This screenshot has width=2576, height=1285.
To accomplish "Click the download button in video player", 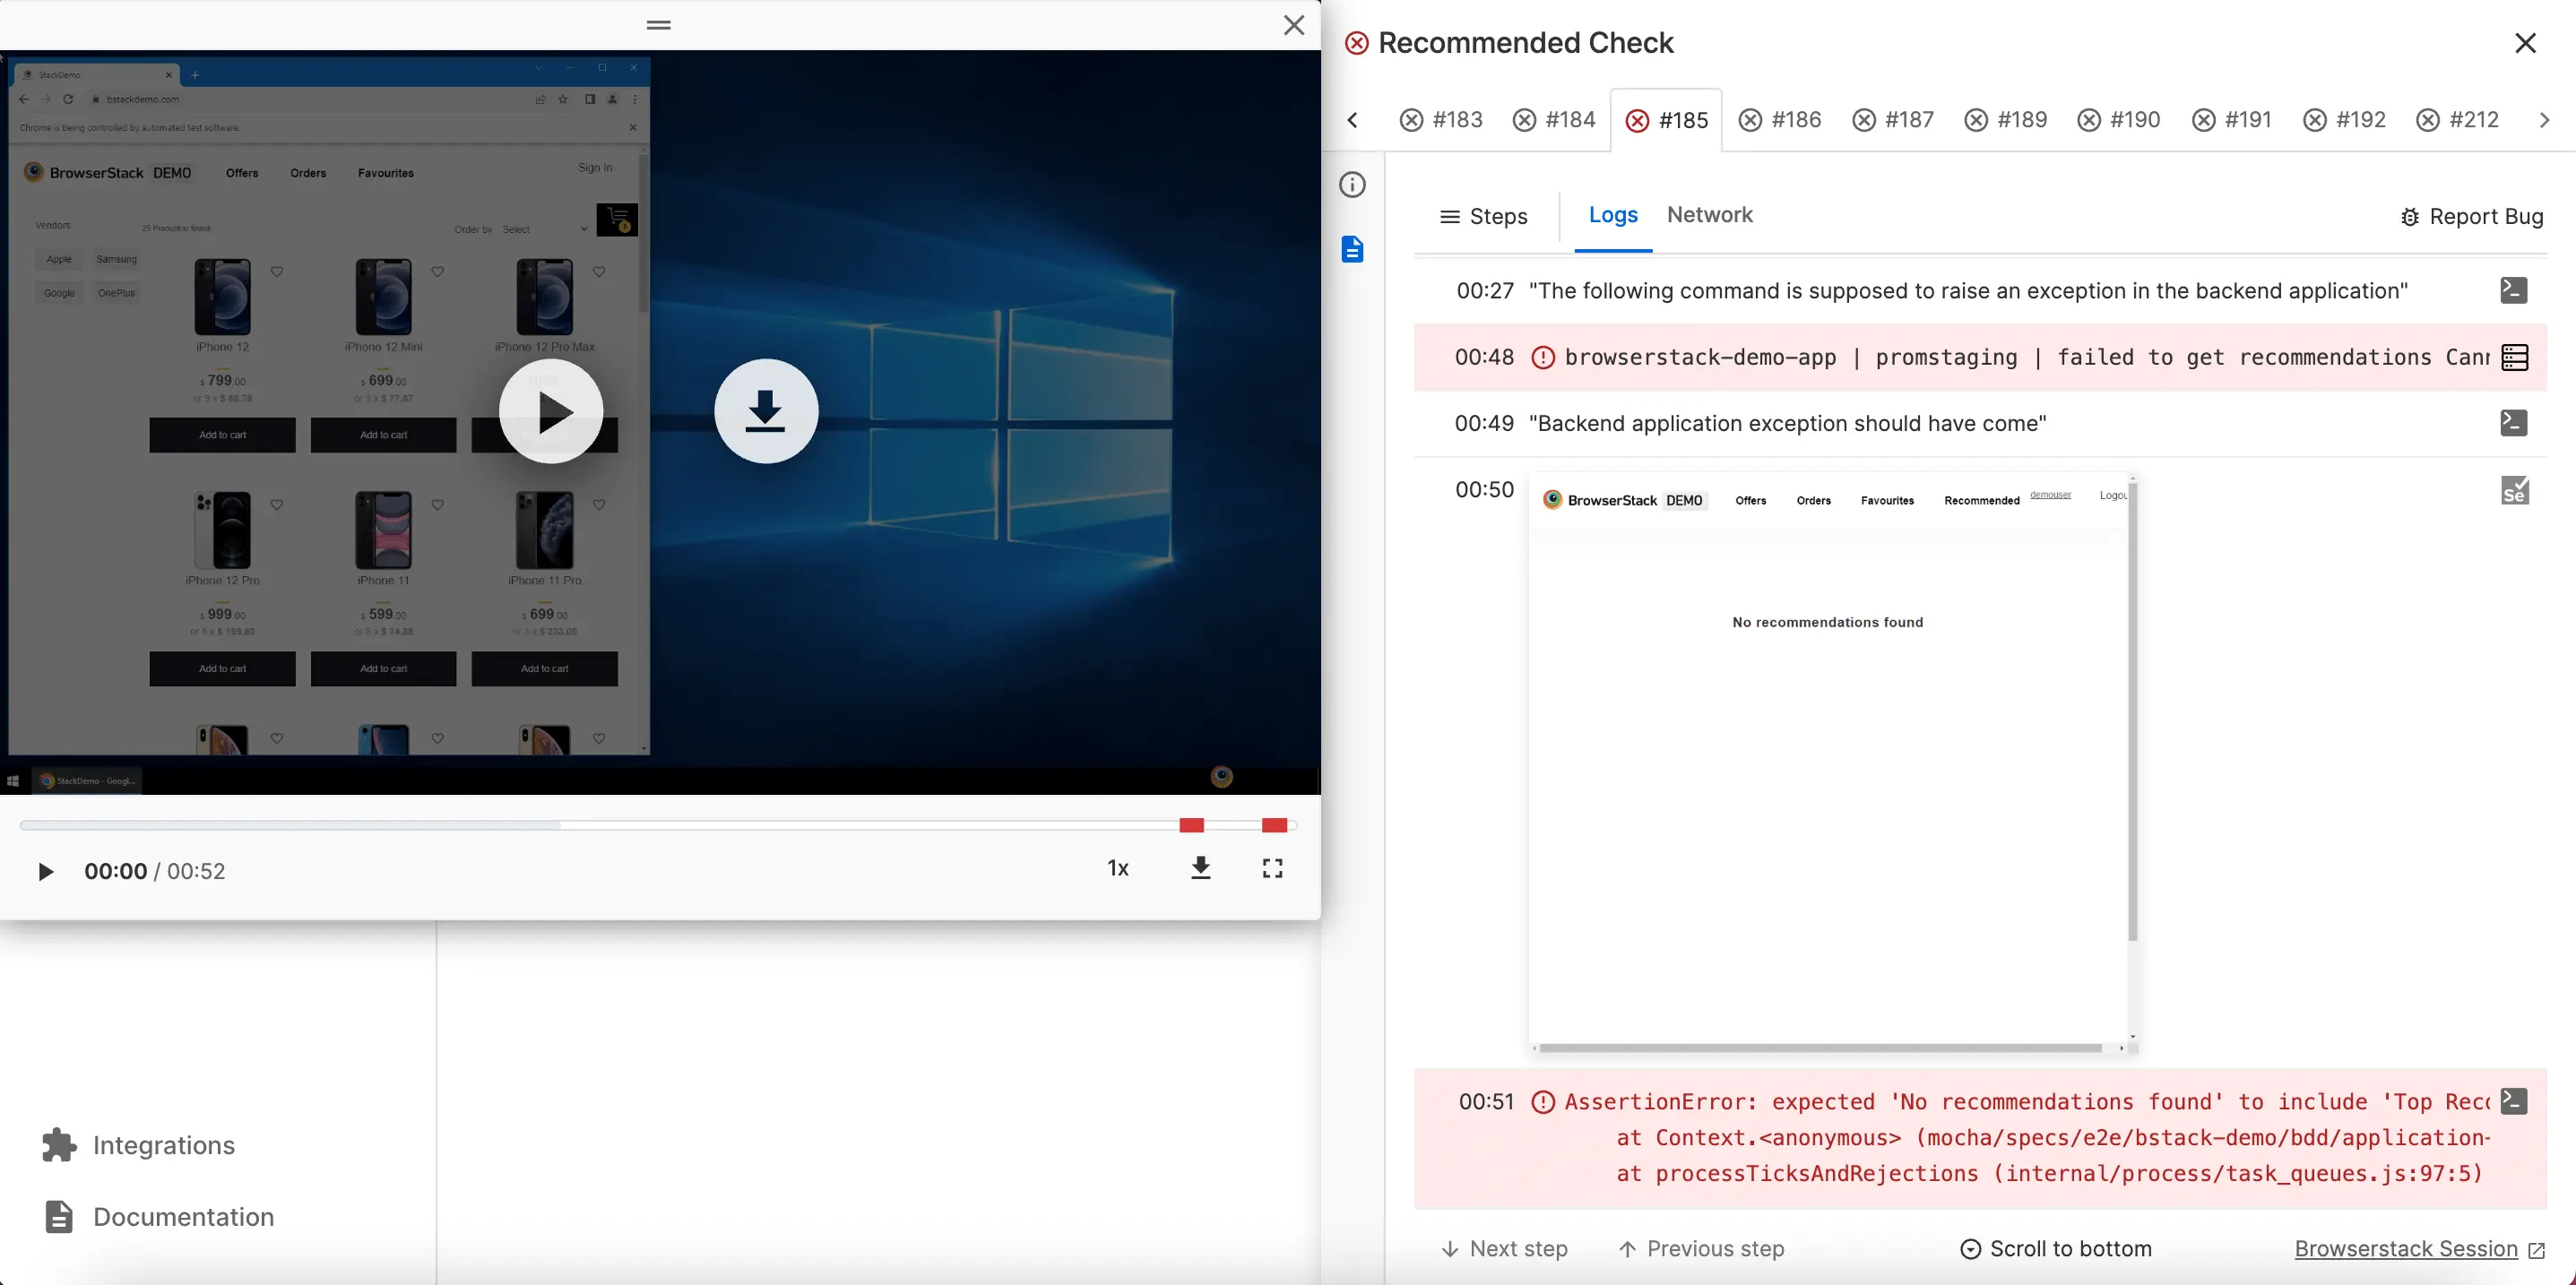I will tap(1201, 869).
